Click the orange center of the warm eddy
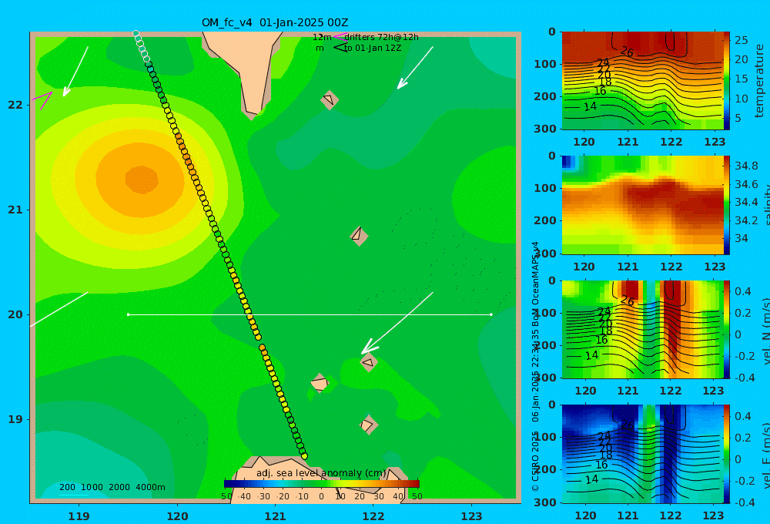Screen dimensions: 770x524 (142, 179)
